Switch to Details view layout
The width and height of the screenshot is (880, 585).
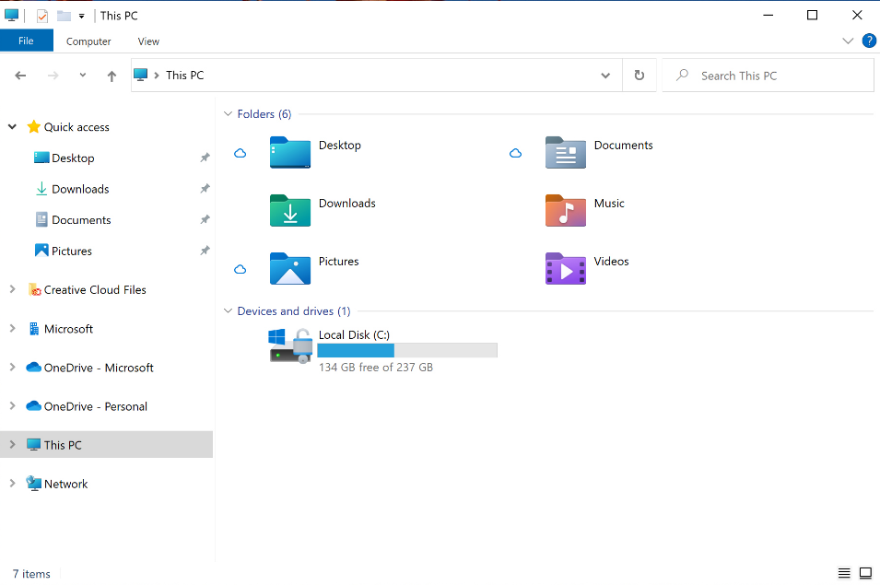tap(844, 573)
